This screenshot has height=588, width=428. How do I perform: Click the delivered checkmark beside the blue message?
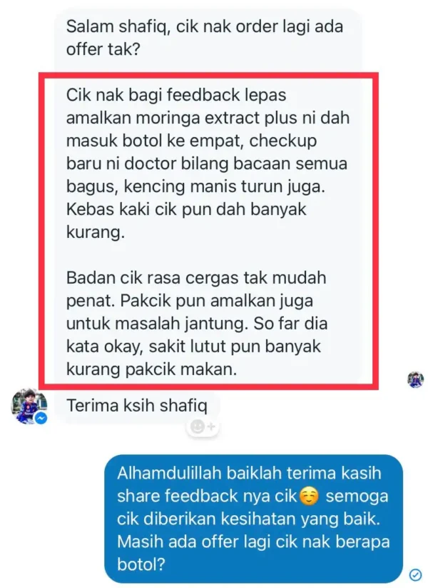[x=415, y=574]
